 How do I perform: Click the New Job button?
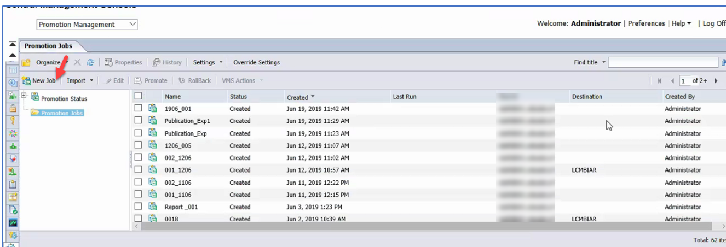39,81
